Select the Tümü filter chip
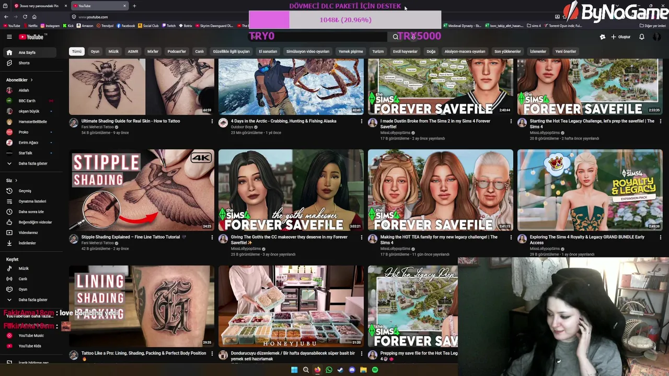Image resolution: width=669 pixels, height=376 pixels. click(77, 52)
